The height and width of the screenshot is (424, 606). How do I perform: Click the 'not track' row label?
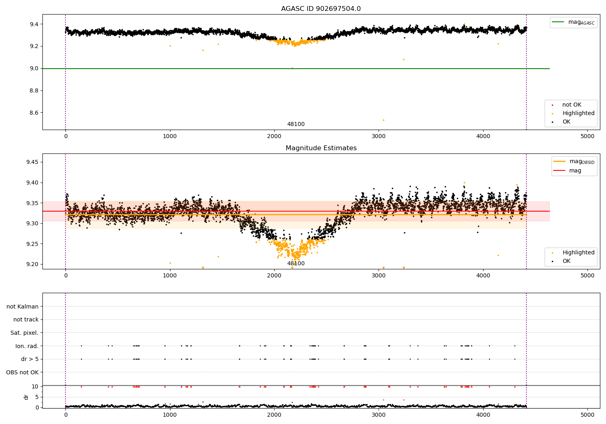coord(26,320)
